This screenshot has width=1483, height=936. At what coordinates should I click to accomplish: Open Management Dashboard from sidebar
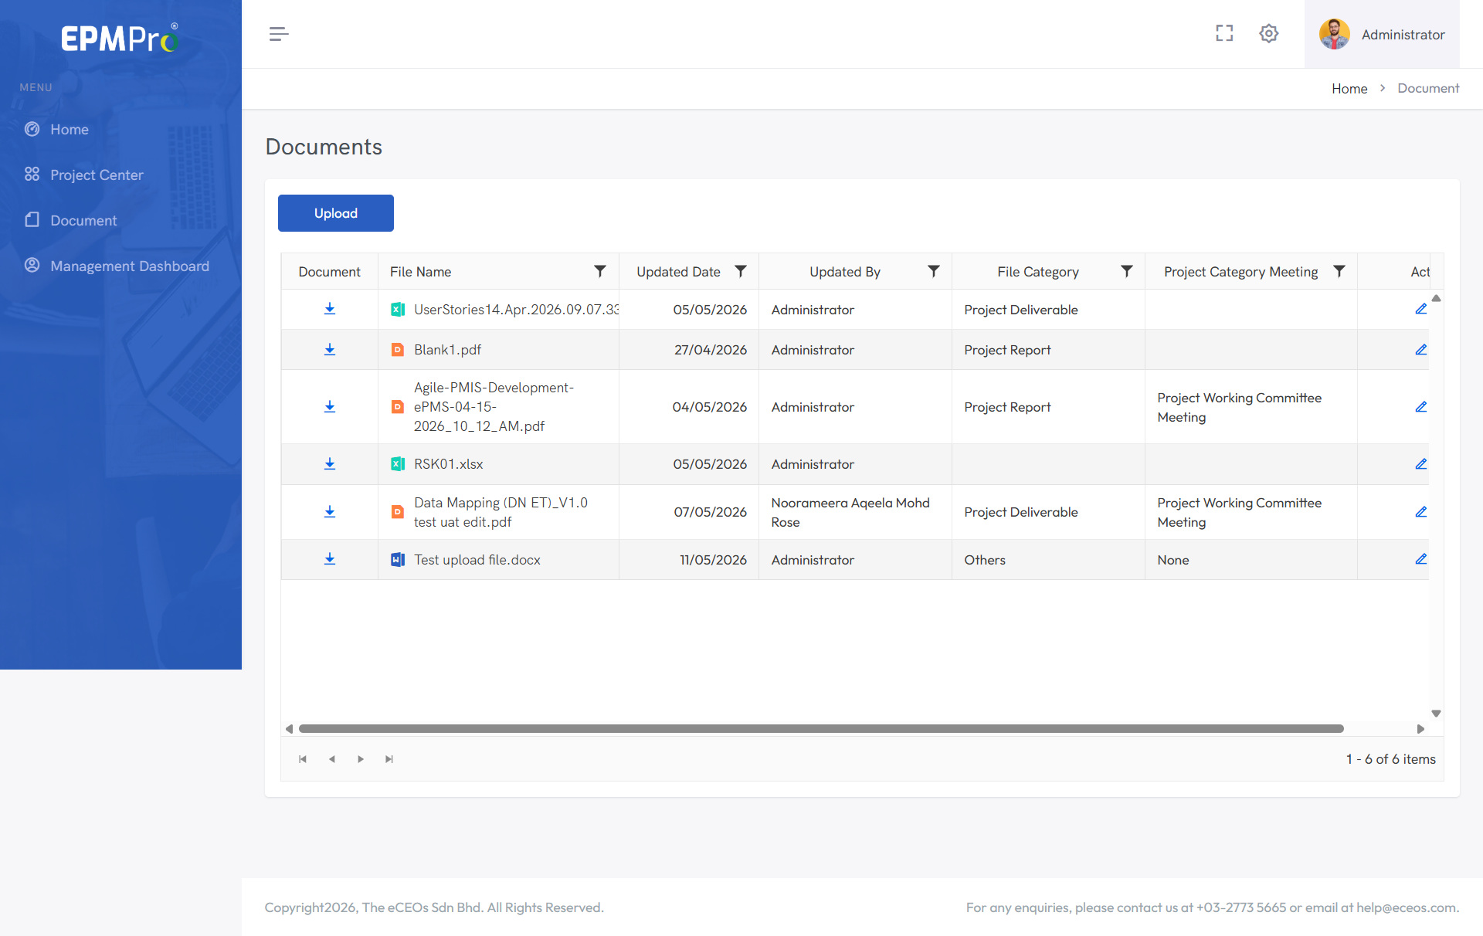tap(129, 266)
